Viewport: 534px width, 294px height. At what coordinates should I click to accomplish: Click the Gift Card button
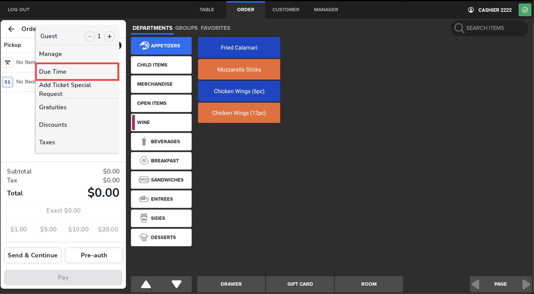point(300,284)
